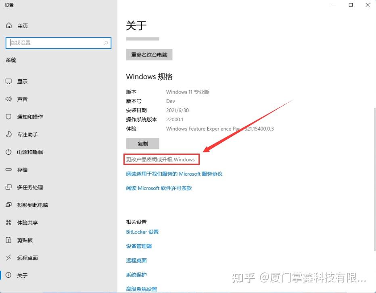Viewport: 376px width, 293px height.
Task: Click the clipboard icon beside 剪贴板
Action: (8, 240)
